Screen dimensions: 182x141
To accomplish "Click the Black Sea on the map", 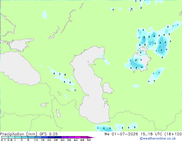I will click(x=20, y=69).
